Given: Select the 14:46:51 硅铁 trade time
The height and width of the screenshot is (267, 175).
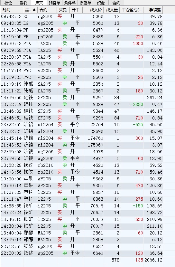Looking at the screenshot, I should point(11,118).
